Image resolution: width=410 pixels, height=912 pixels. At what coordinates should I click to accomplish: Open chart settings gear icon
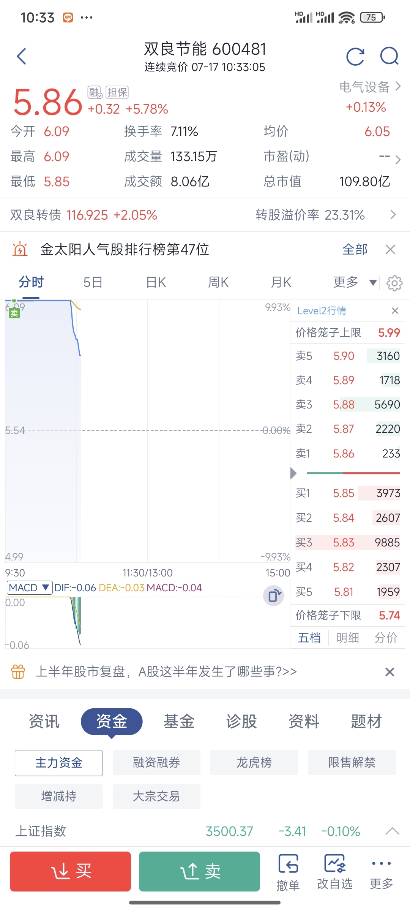point(394,283)
